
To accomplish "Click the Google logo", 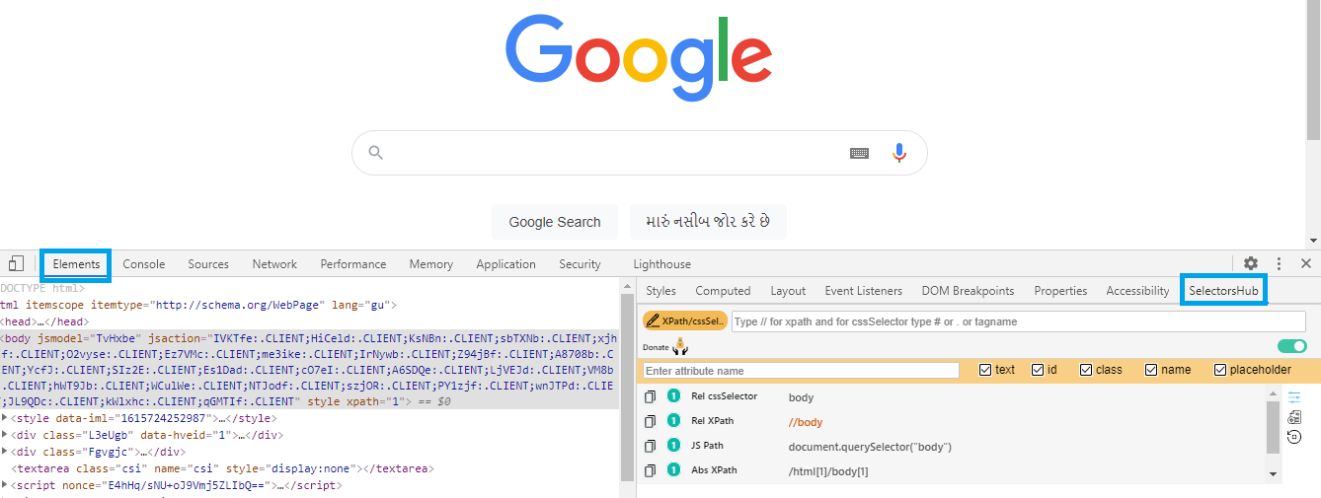I will pos(638,58).
